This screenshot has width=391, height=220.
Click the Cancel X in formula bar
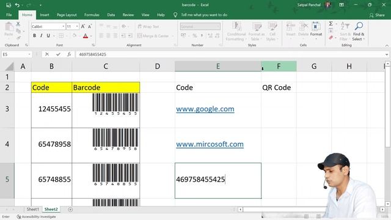pos(47,54)
